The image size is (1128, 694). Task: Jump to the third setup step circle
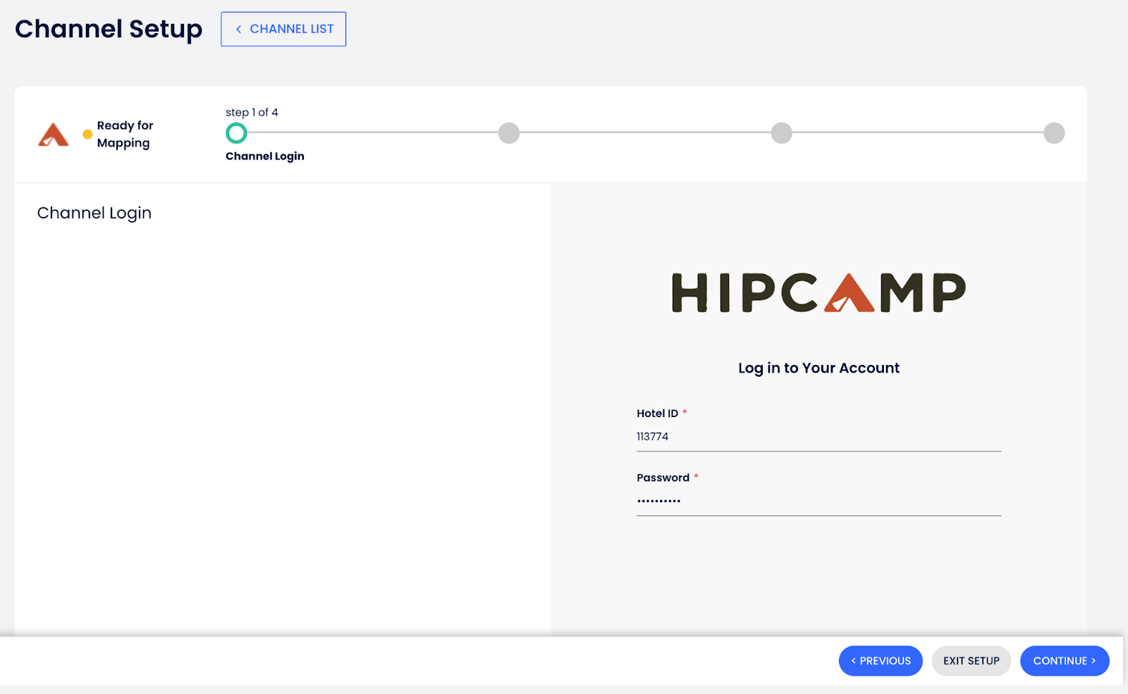781,132
